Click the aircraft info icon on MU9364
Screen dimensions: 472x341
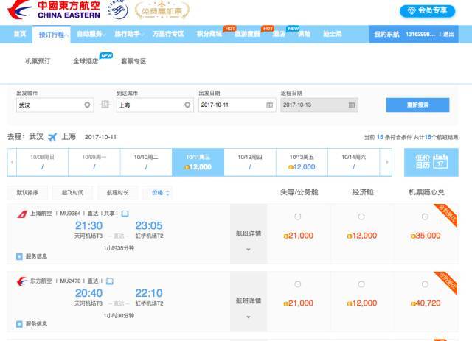pyautogui.click(x=125, y=214)
